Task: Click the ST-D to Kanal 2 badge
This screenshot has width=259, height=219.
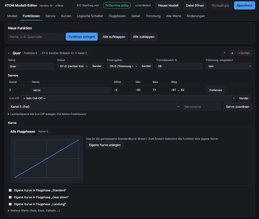Action: coord(64,53)
